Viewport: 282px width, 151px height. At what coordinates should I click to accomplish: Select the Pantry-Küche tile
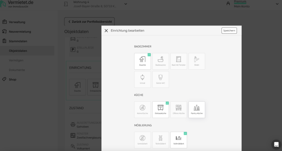tap(197, 110)
